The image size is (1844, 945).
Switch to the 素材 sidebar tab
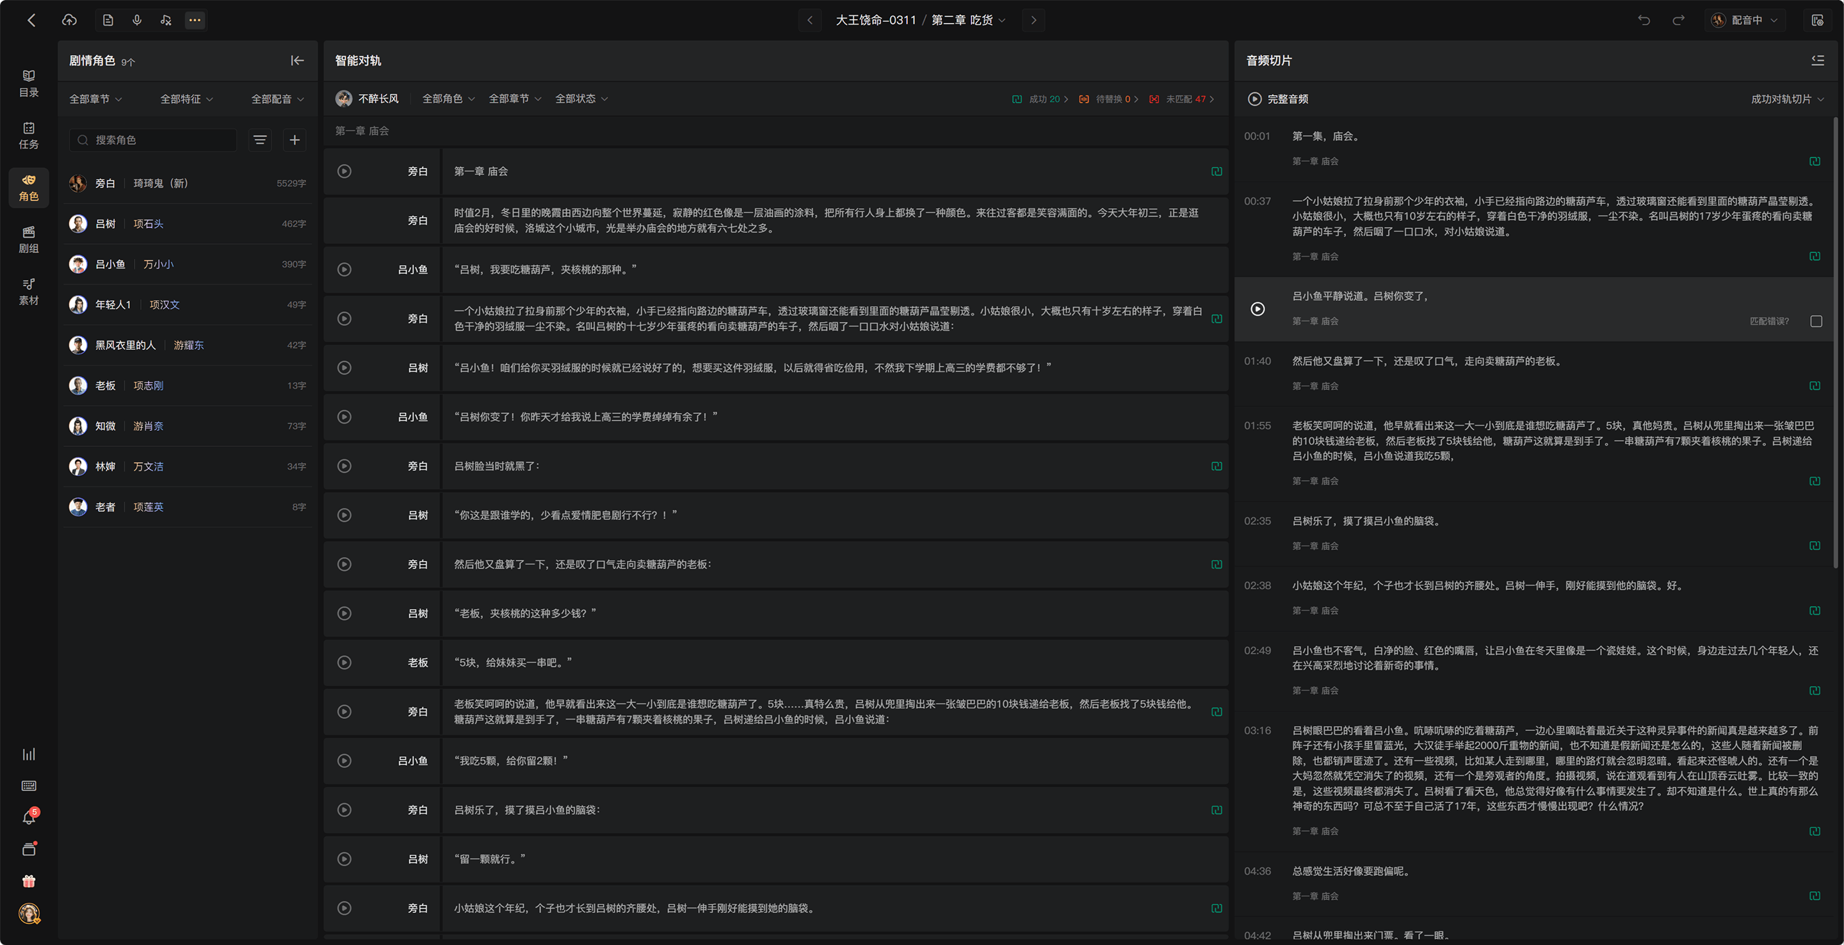(29, 291)
